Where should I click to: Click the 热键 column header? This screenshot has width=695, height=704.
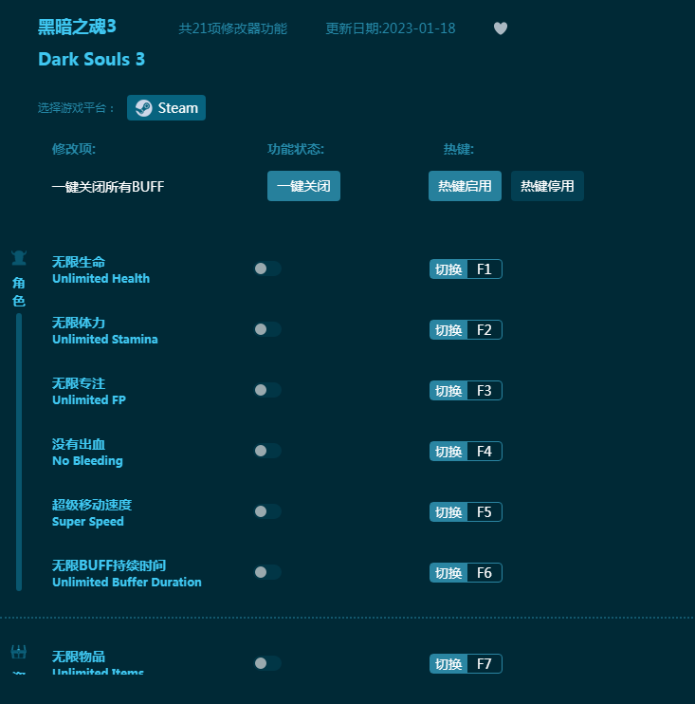(459, 149)
